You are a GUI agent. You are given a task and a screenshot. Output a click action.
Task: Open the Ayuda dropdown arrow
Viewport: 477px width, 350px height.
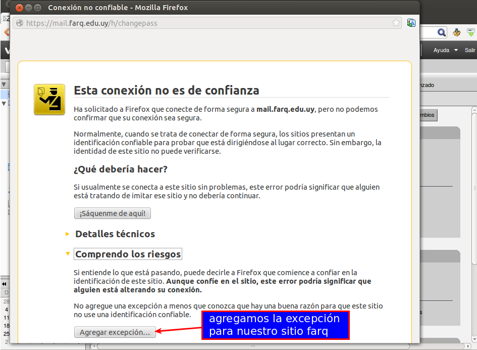[456, 50]
